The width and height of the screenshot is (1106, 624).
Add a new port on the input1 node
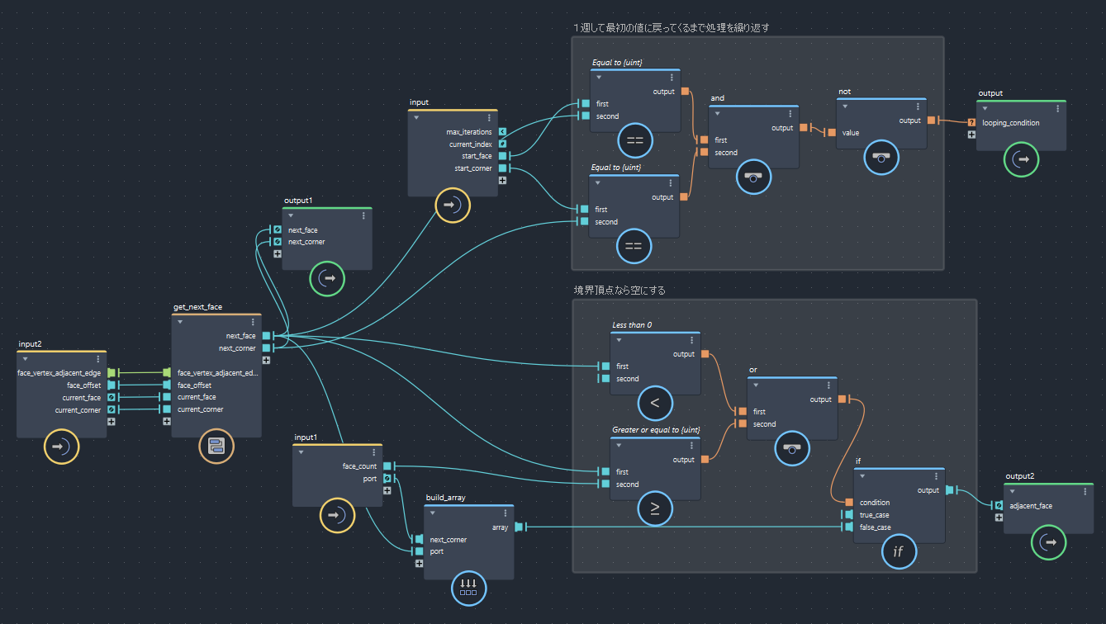click(387, 490)
